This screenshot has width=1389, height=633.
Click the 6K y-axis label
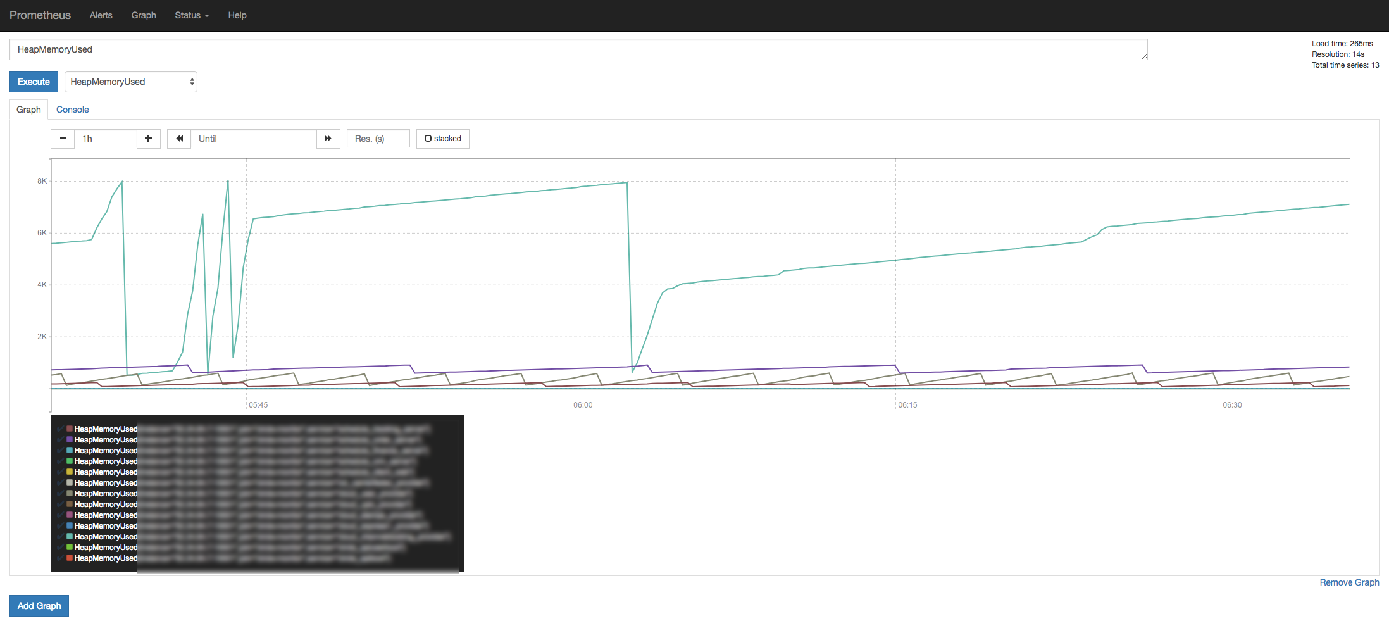click(42, 233)
